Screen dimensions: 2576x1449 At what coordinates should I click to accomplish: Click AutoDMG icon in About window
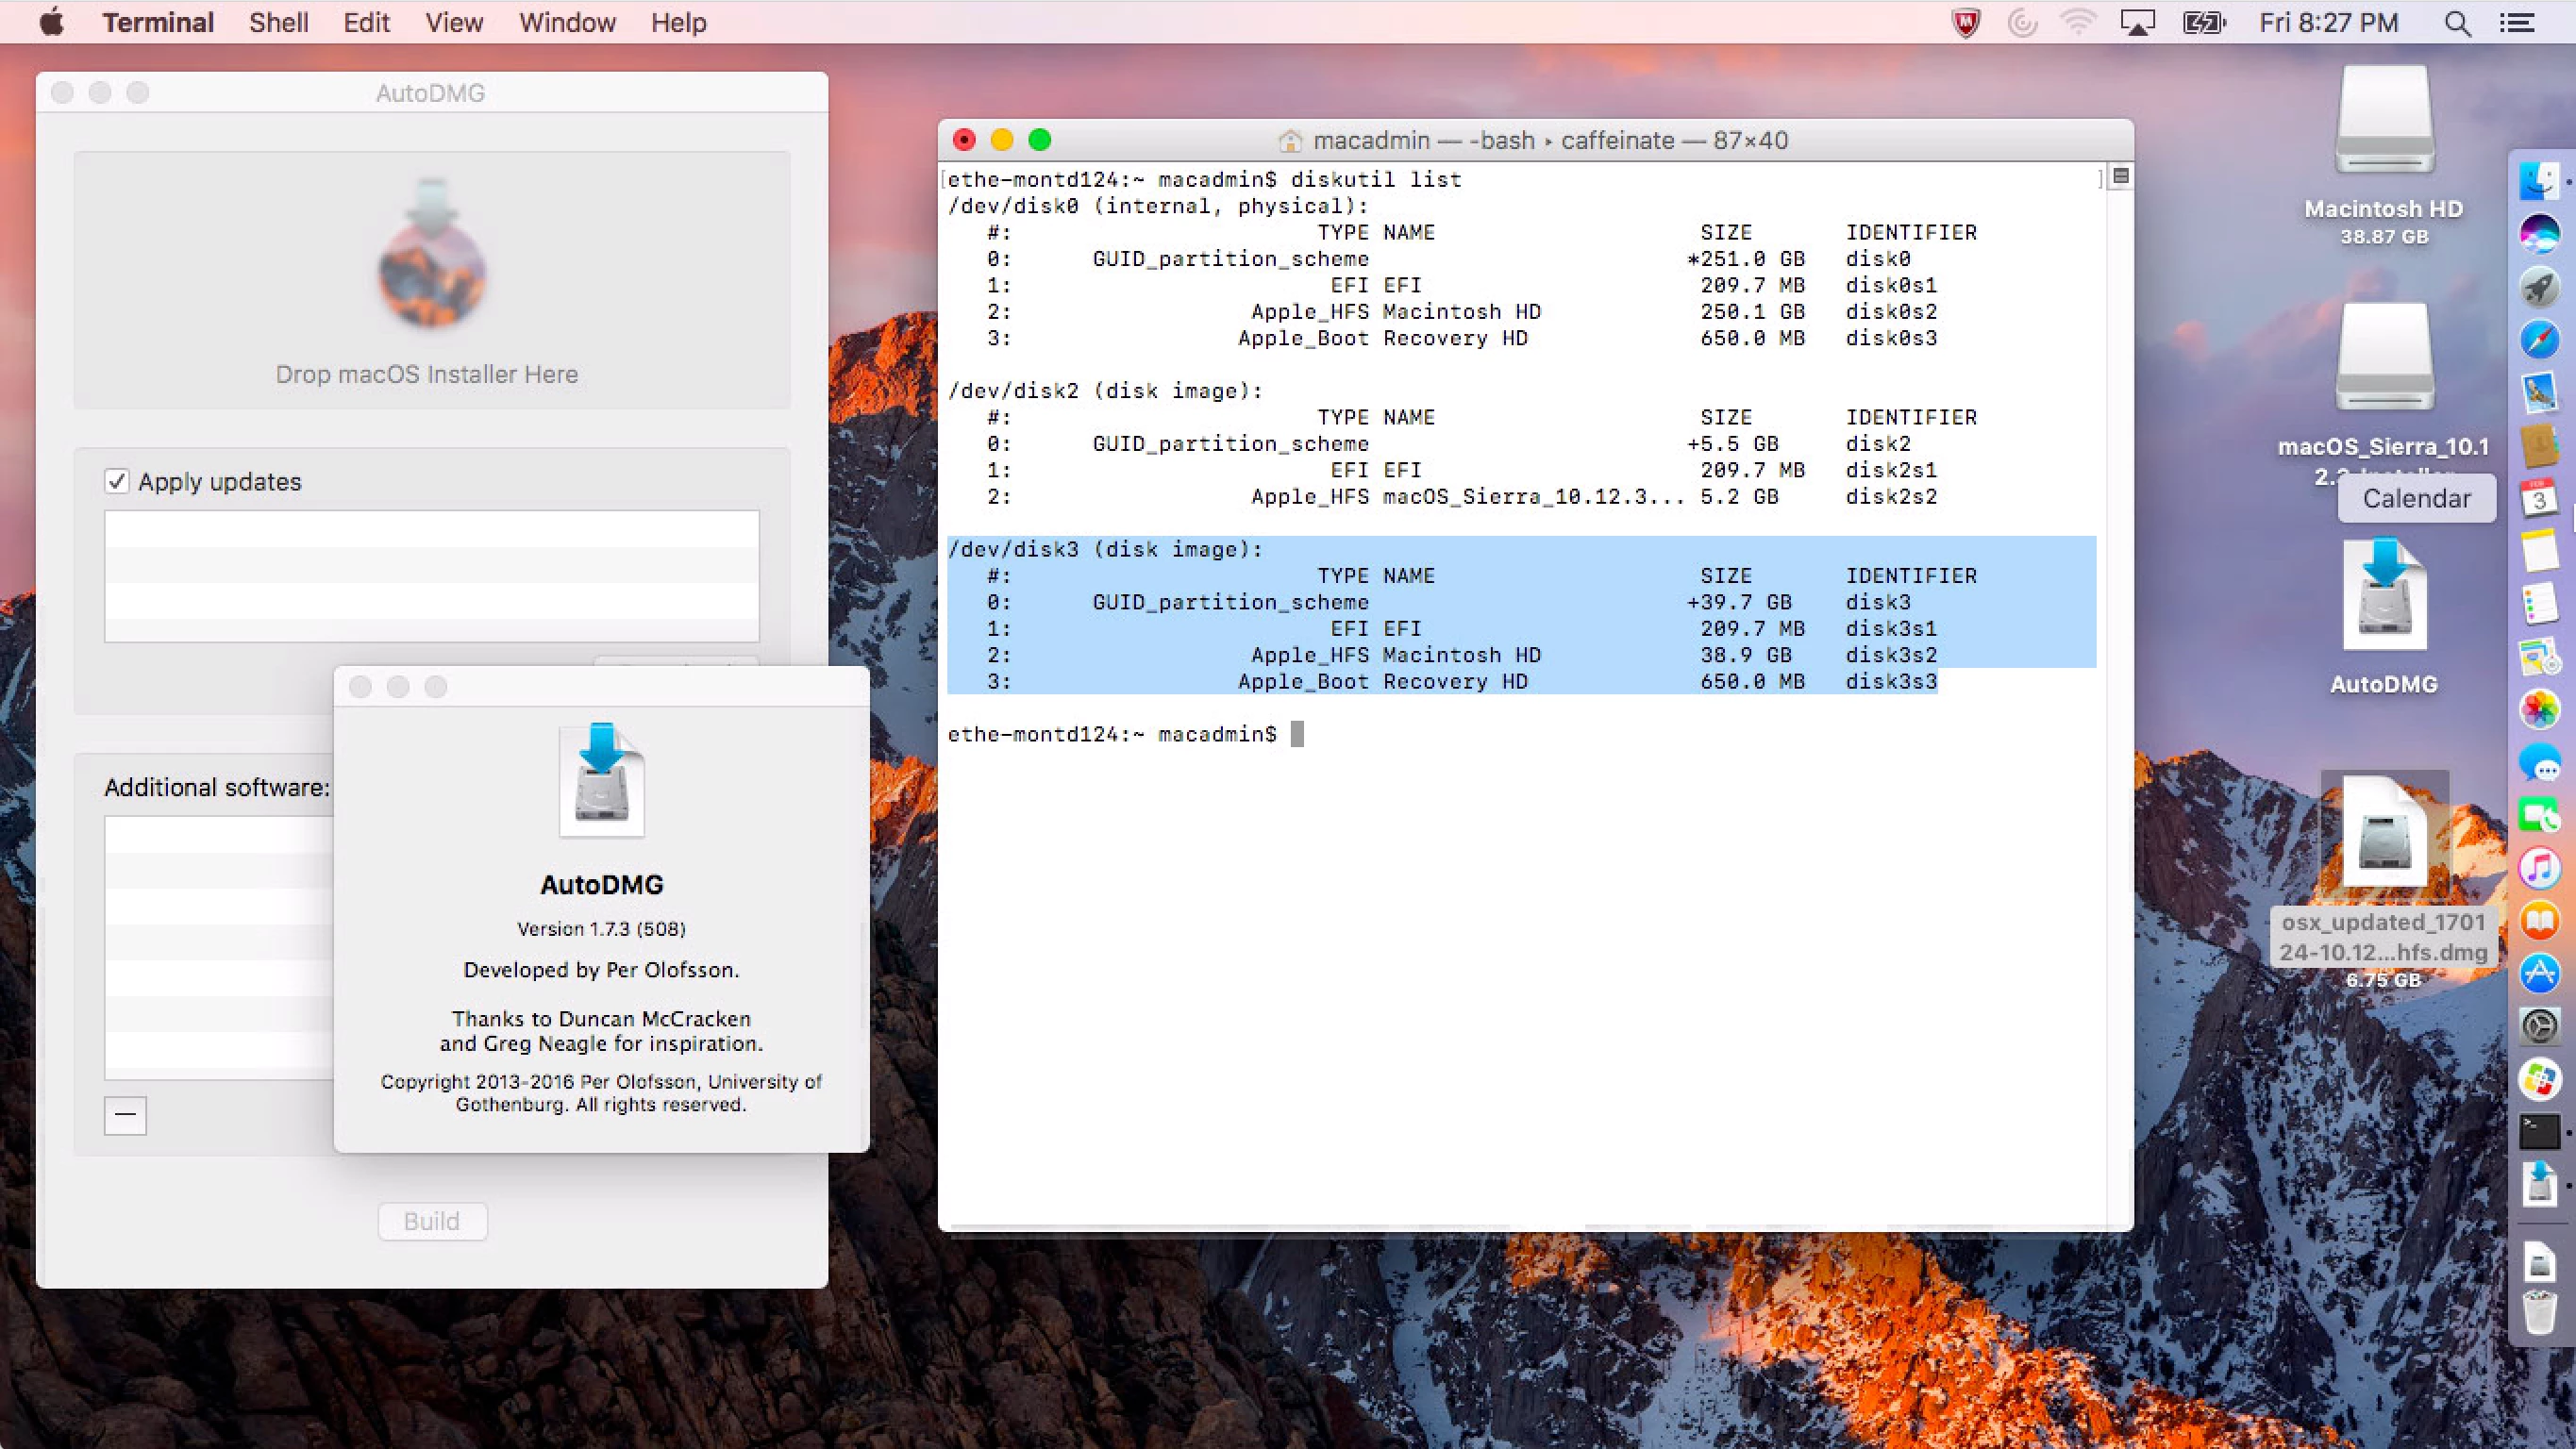tap(602, 780)
